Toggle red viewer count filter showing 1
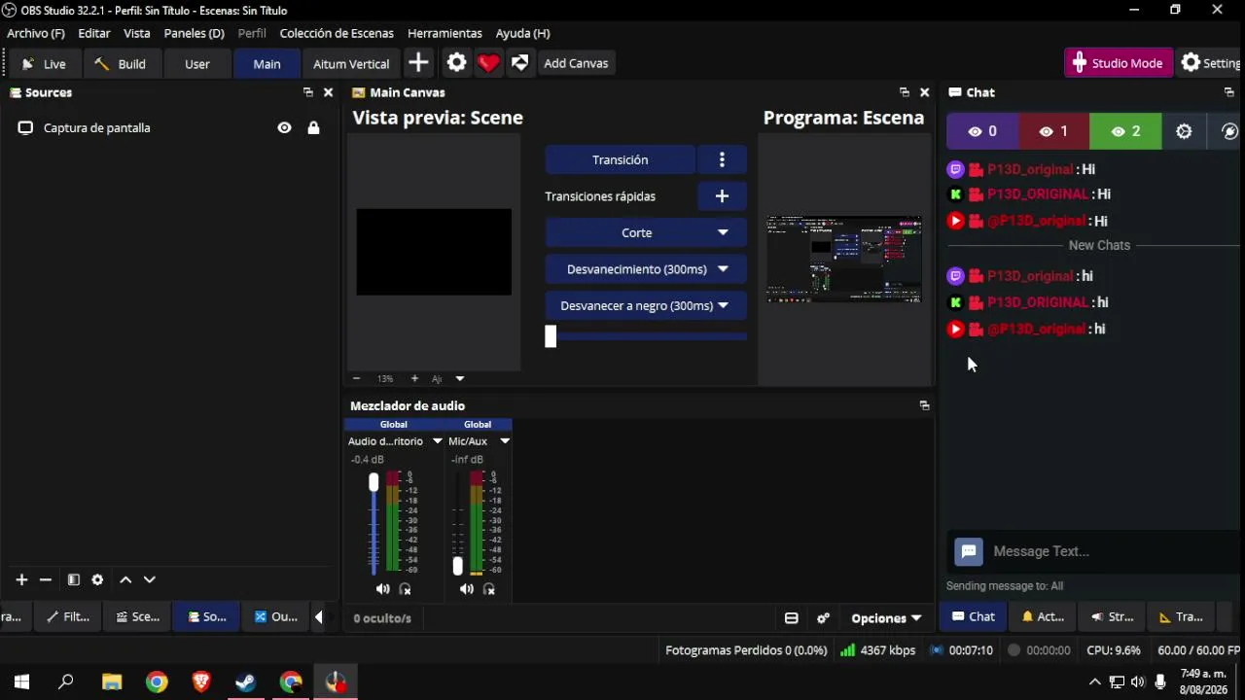This screenshot has height=700, width=1245. click(x=1053, y=131)
